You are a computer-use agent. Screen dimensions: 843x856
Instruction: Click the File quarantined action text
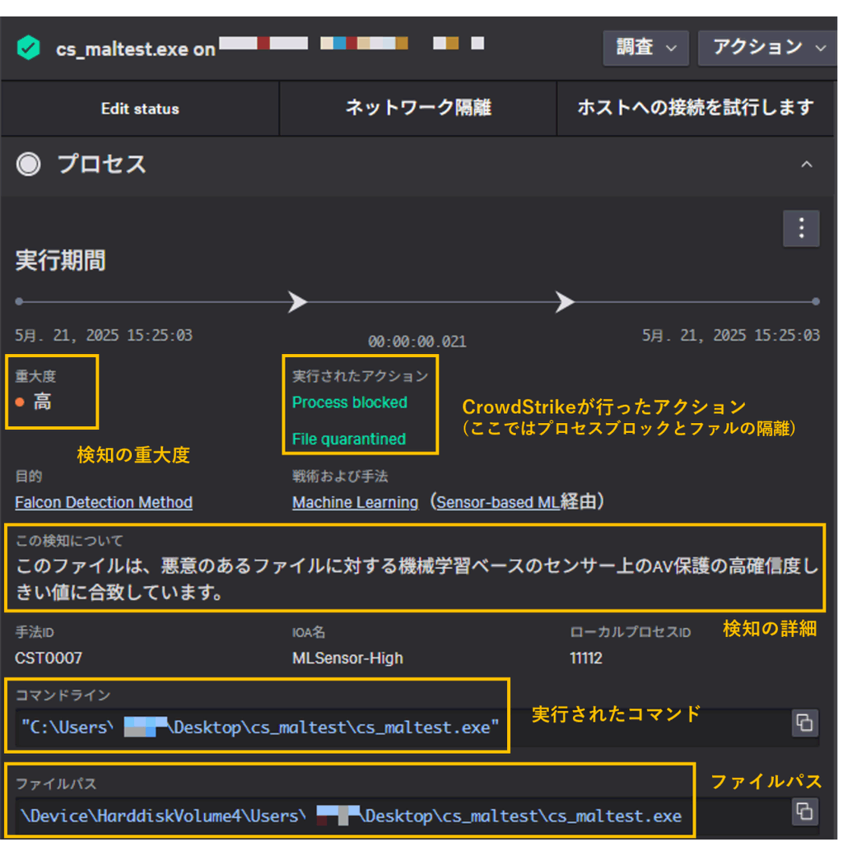349,439
